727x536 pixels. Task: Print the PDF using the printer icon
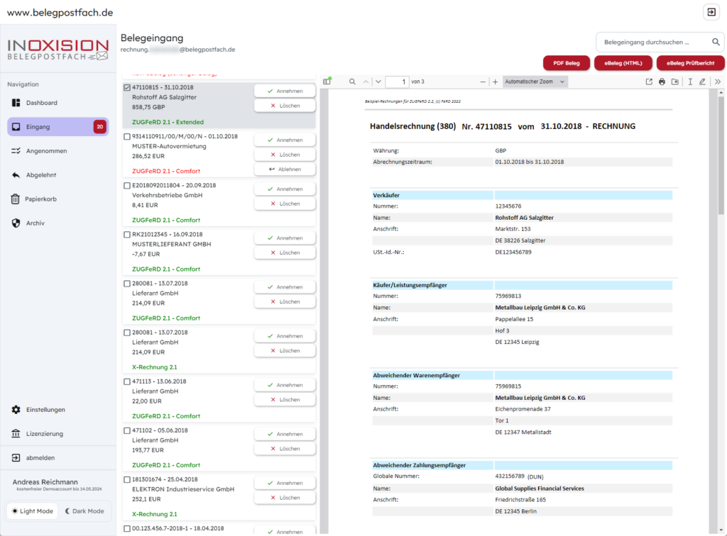662,82
